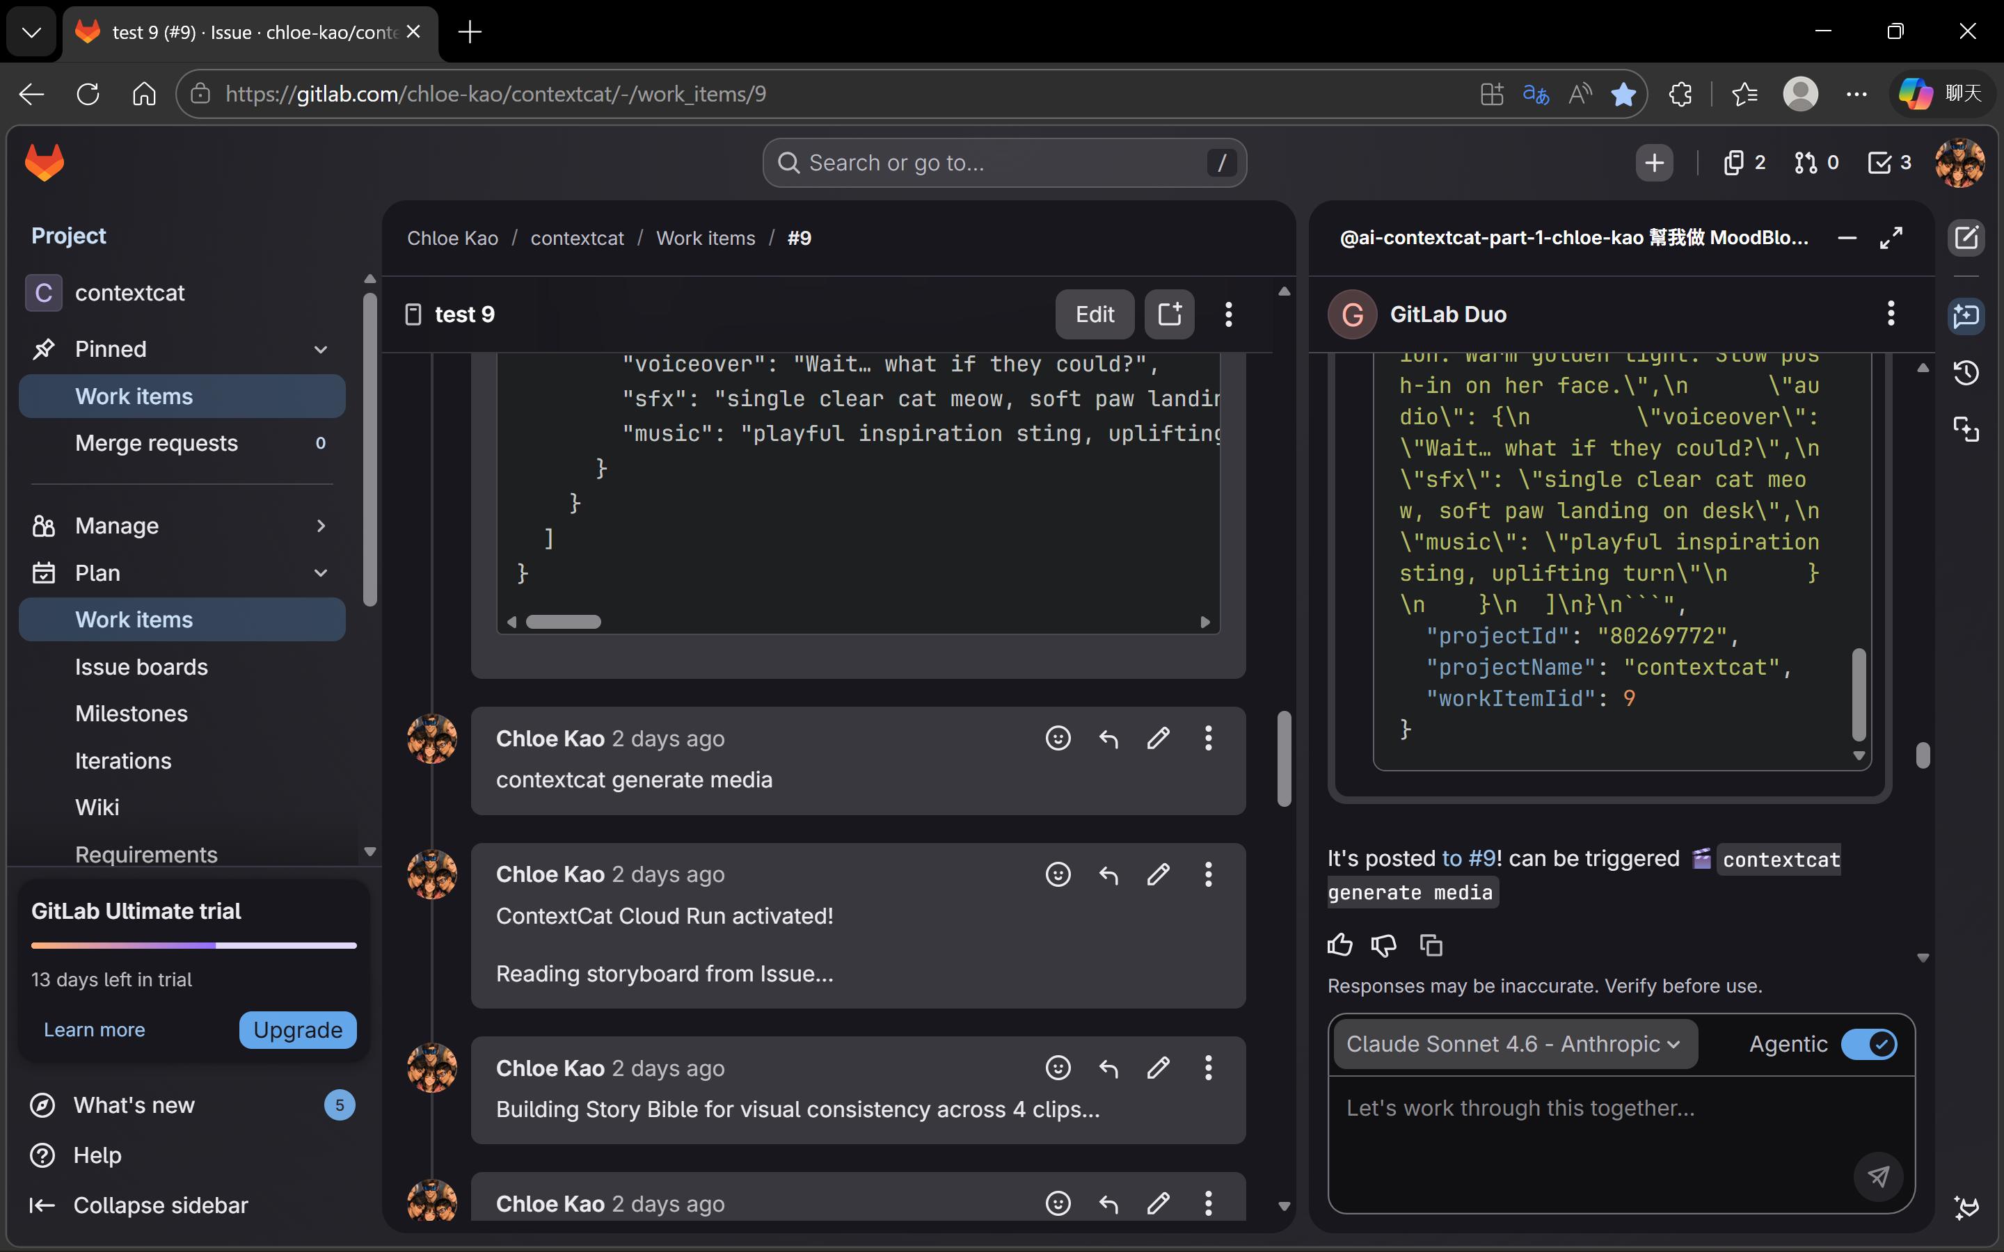Open GitLab Duo chat history icon
Screen dimensions: 2004x1252
coord(1966,373)
